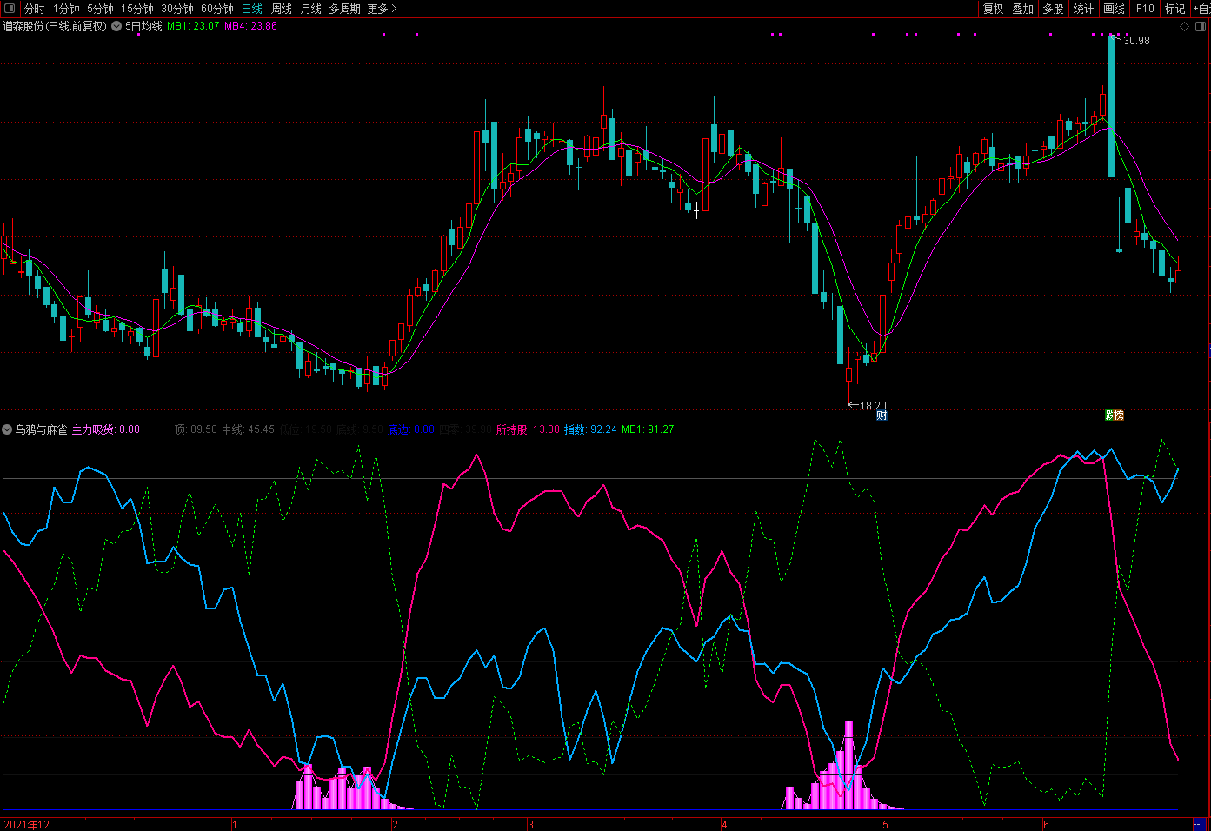The image size is (1211, 831).
Task: Click the 30.98 high price label
Action: pyautogui.click(x=1136, y=41)
